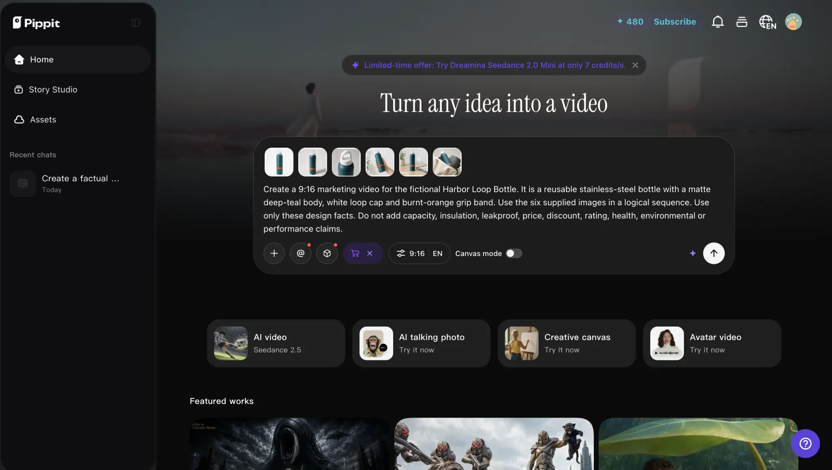The height and width of the screenshot is (470, 832).
Task: Select the fifth bottle thumbnail by window
Action: point(414,162)
